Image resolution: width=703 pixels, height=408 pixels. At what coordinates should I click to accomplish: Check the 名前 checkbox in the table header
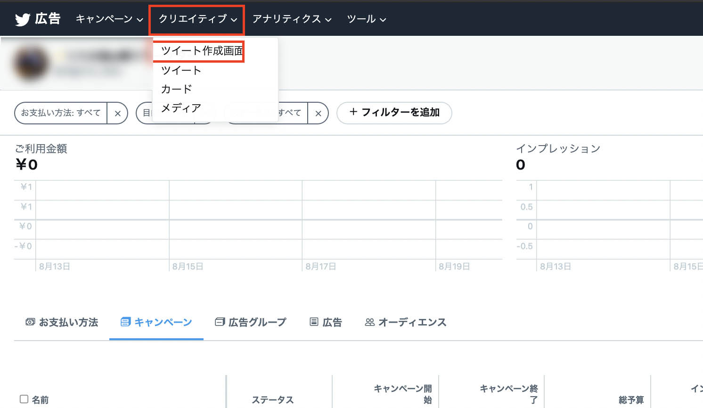point(24,400)
